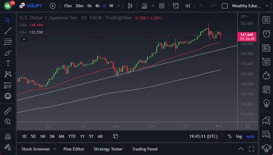Click the 147.668 current price label
The image size is (273, 155).
tap(247, 35)
